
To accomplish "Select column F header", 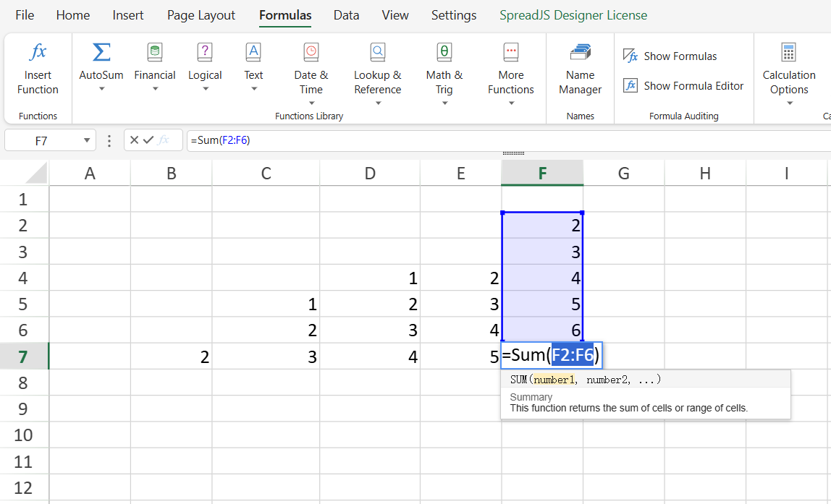I will tap(542, 173).
